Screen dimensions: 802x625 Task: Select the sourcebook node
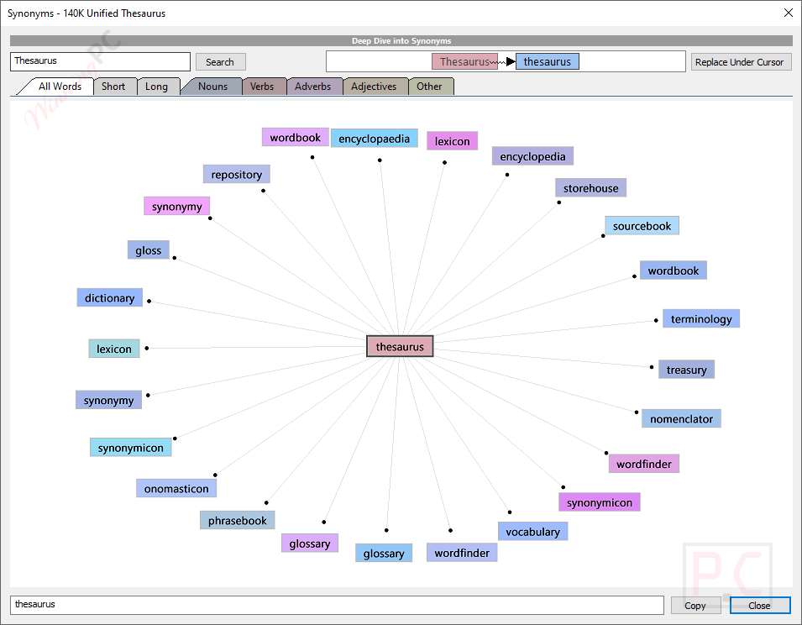(x=642, y=226)
